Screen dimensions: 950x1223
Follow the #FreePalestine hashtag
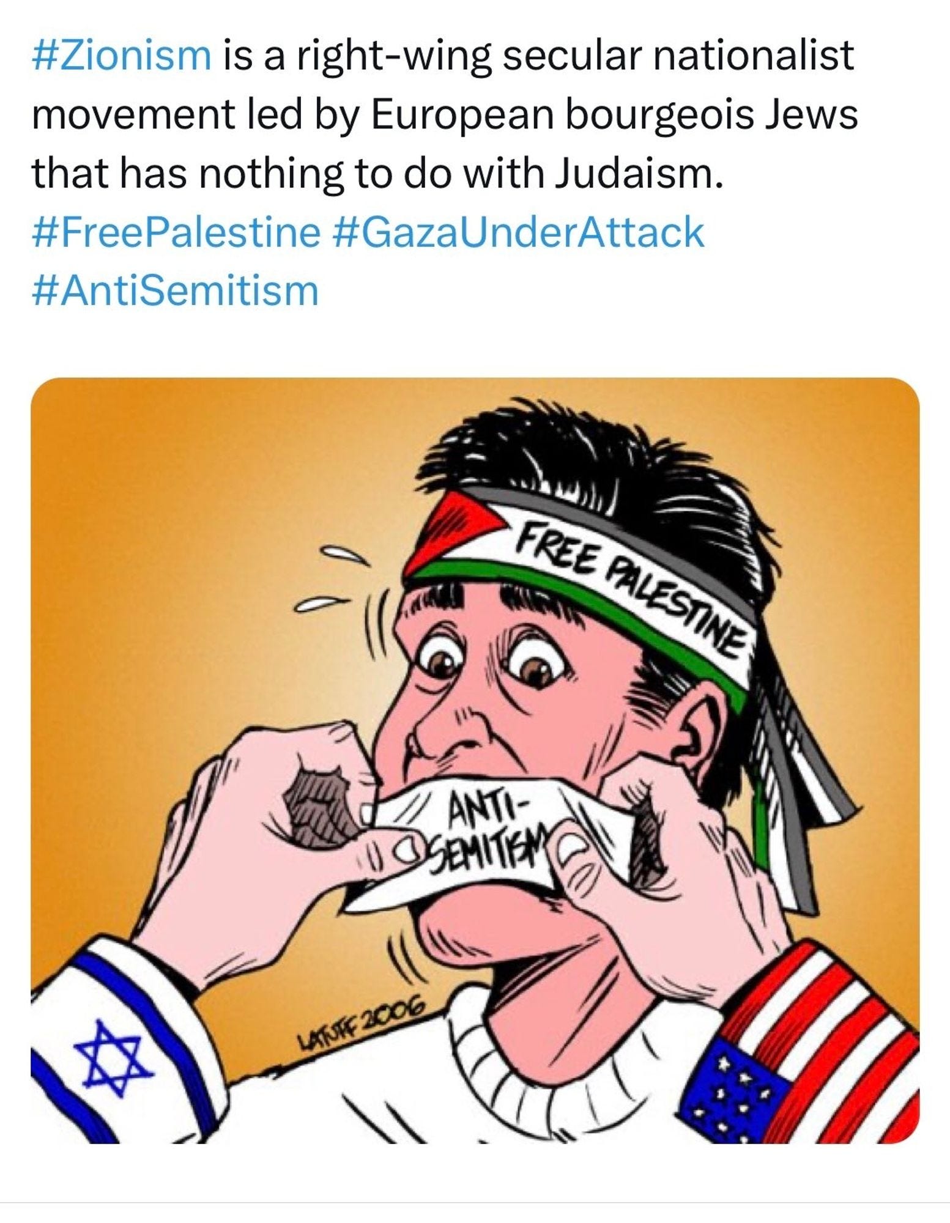(175, 232)
